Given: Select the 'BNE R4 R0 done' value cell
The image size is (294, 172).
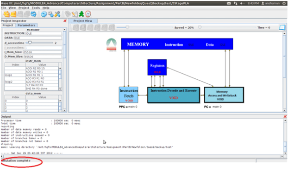Looking at the screenshot, I should click(42, 89).
